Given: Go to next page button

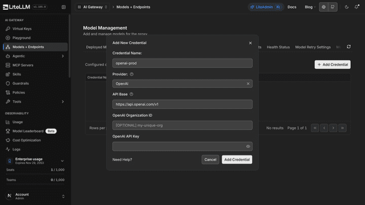Looking at the screenshot, I should (x=333, y=128).
